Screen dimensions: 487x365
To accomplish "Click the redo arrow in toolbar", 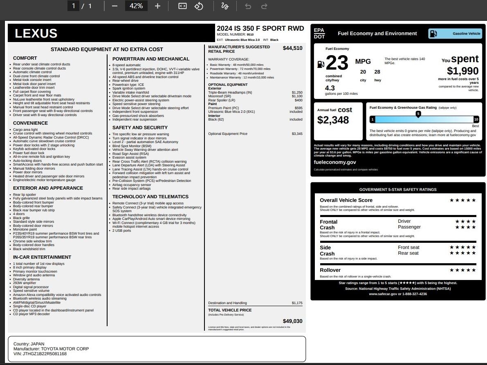I will pyautogui.click(x=264, y=6).
